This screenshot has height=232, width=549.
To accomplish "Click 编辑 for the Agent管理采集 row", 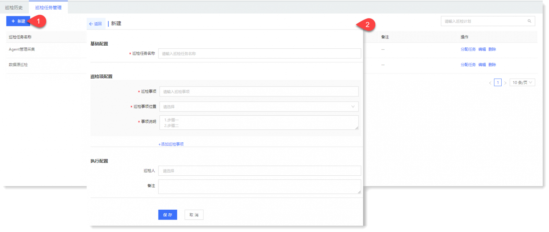I will 482,49.
